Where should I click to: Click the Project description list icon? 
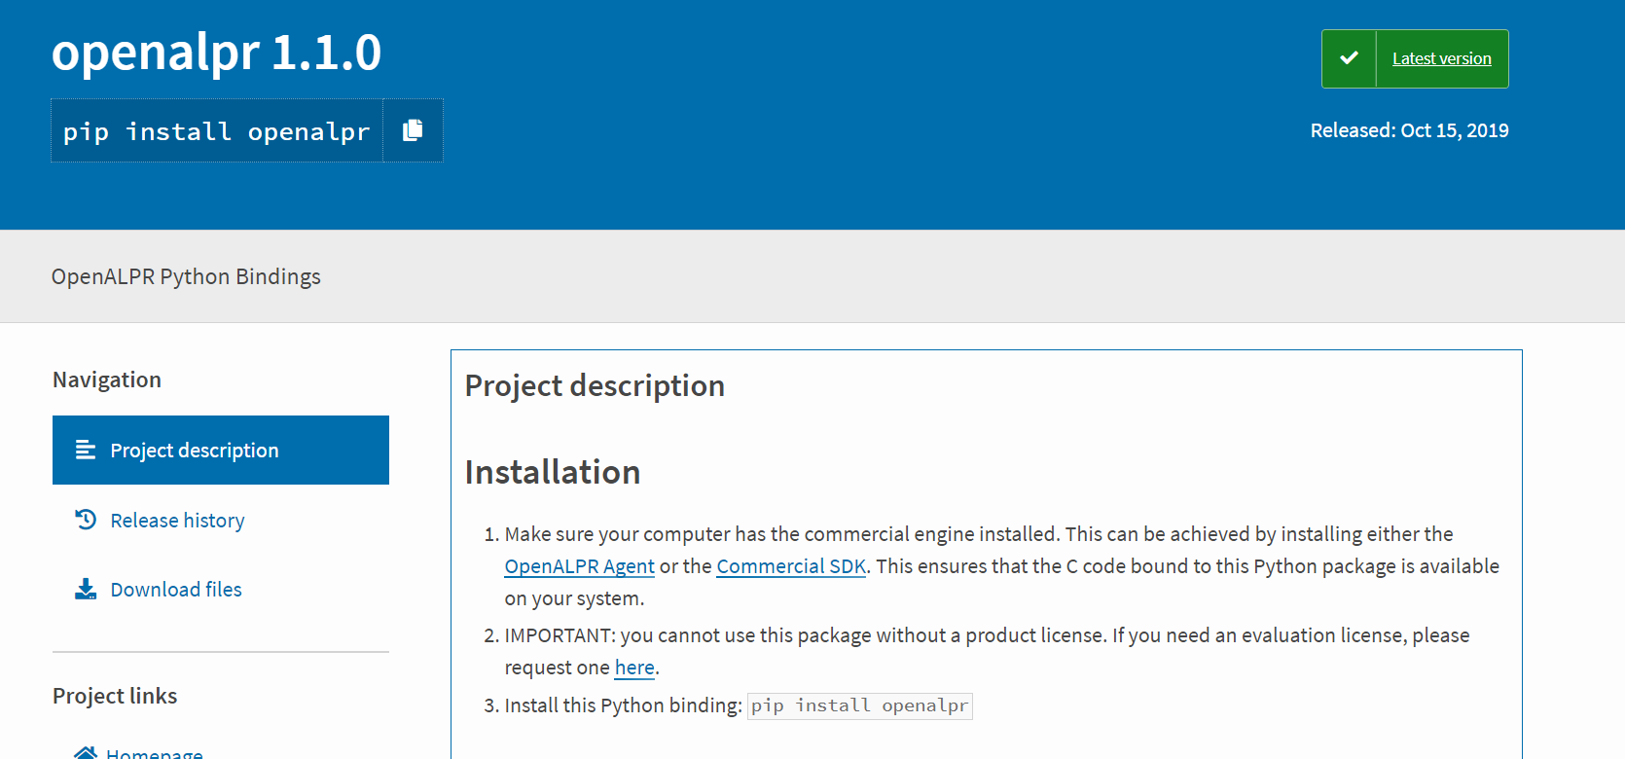(x=86, y=450)
